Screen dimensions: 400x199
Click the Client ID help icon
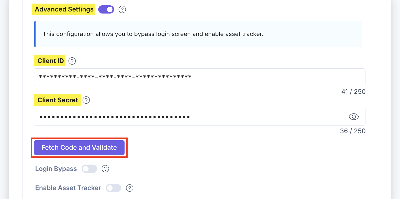point(72,61)
